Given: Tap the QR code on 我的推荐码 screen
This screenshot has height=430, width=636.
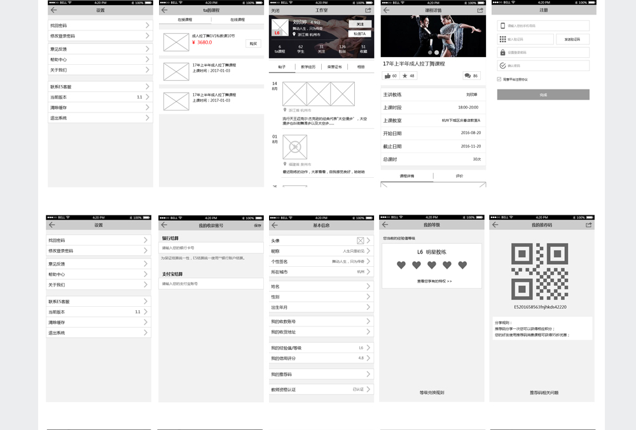Looking at the screenshot, I should (x=539, y=271).
